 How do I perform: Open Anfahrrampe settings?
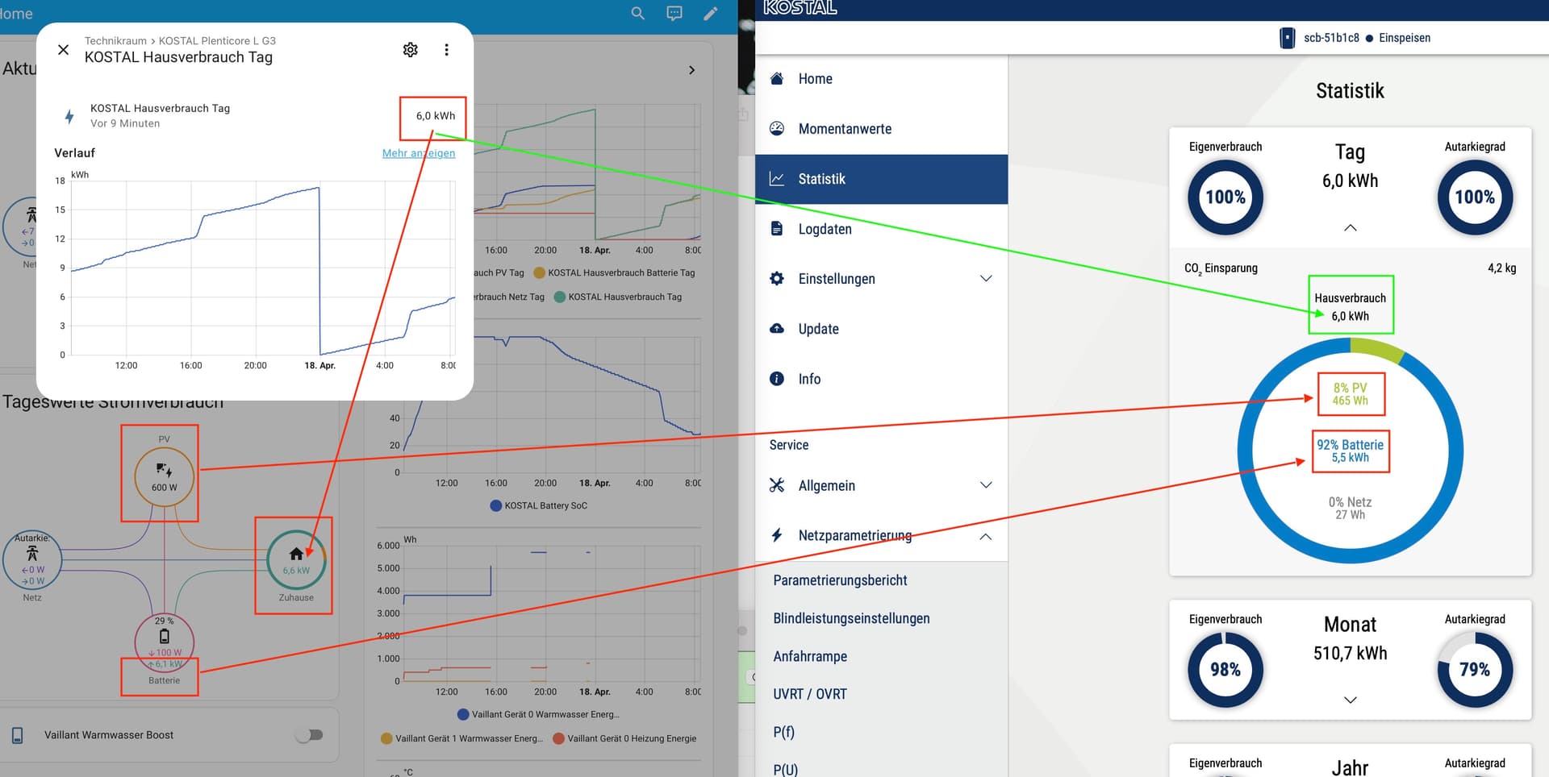810,656
